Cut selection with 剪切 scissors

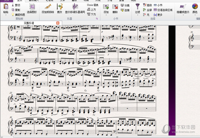16,5
